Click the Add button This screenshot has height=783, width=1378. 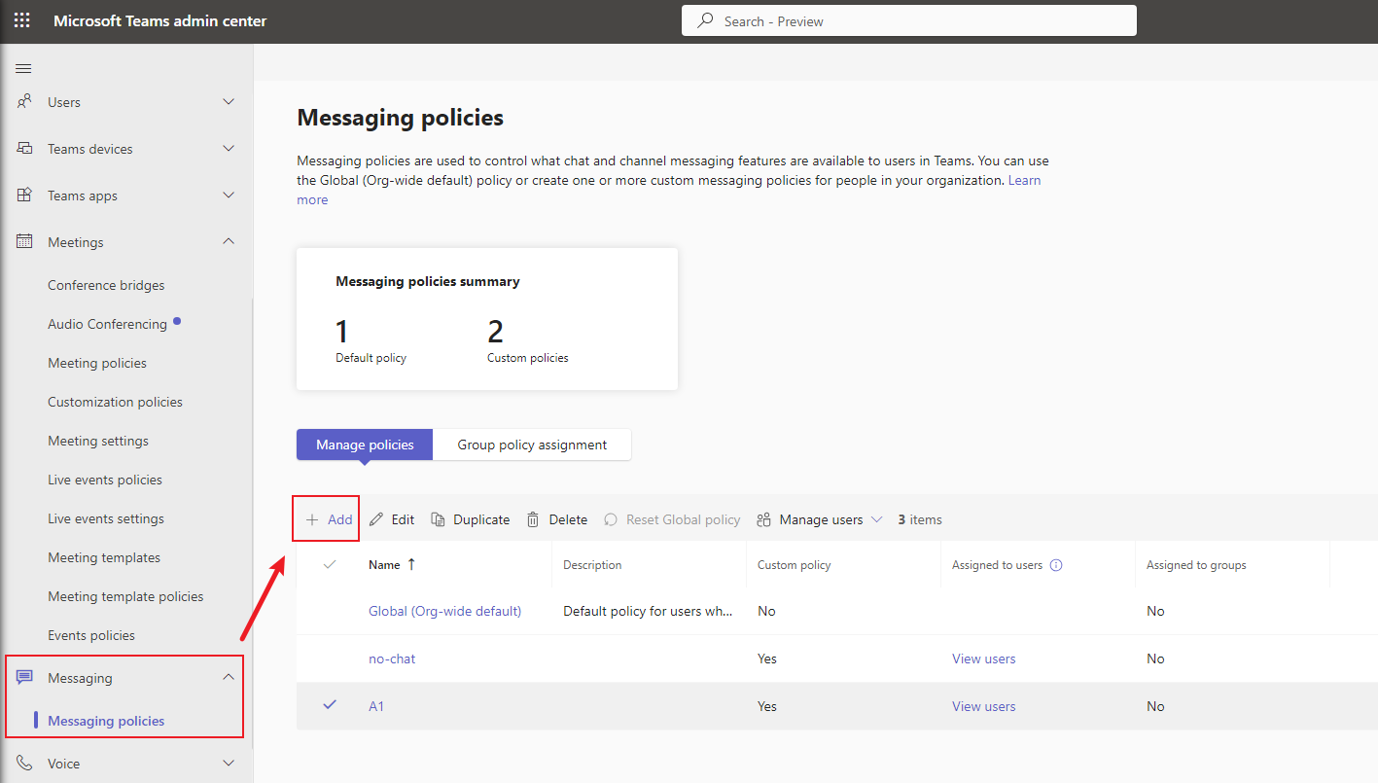point(328,519)
